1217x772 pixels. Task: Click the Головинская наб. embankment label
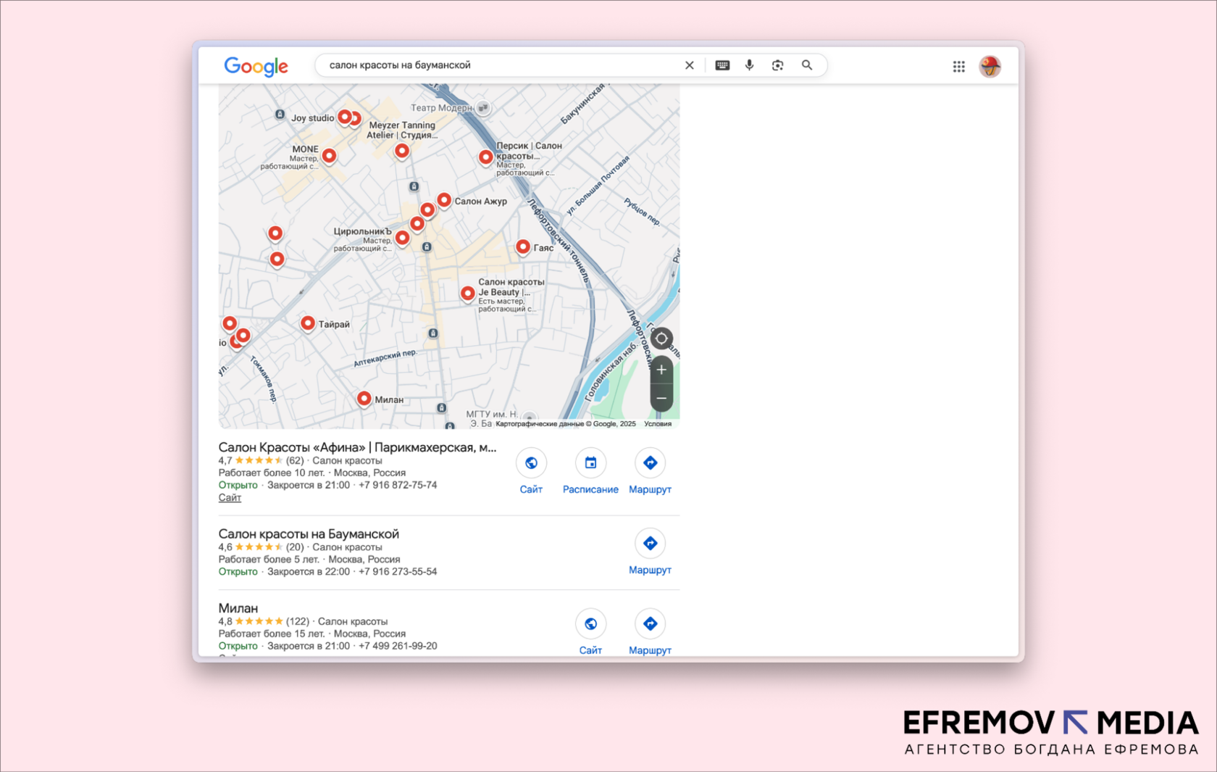(611, 371)
